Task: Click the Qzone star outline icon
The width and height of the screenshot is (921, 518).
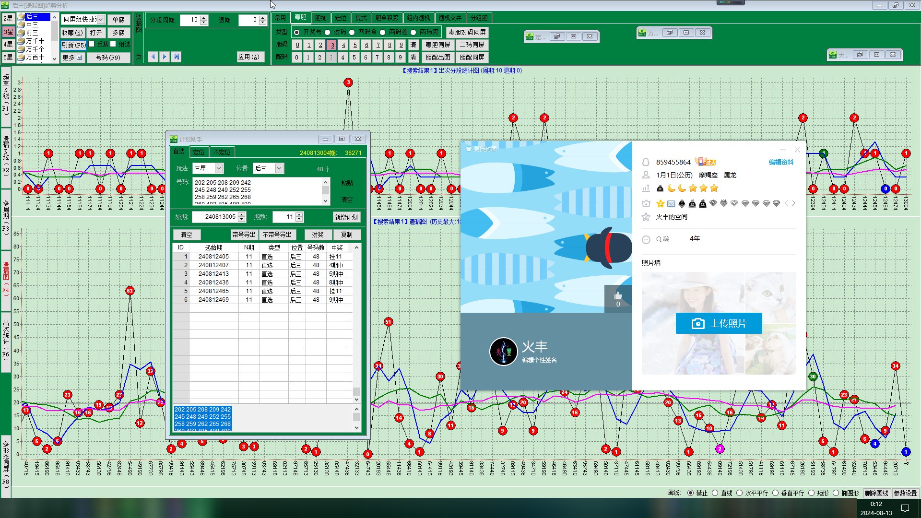Action: pos(646,217)
